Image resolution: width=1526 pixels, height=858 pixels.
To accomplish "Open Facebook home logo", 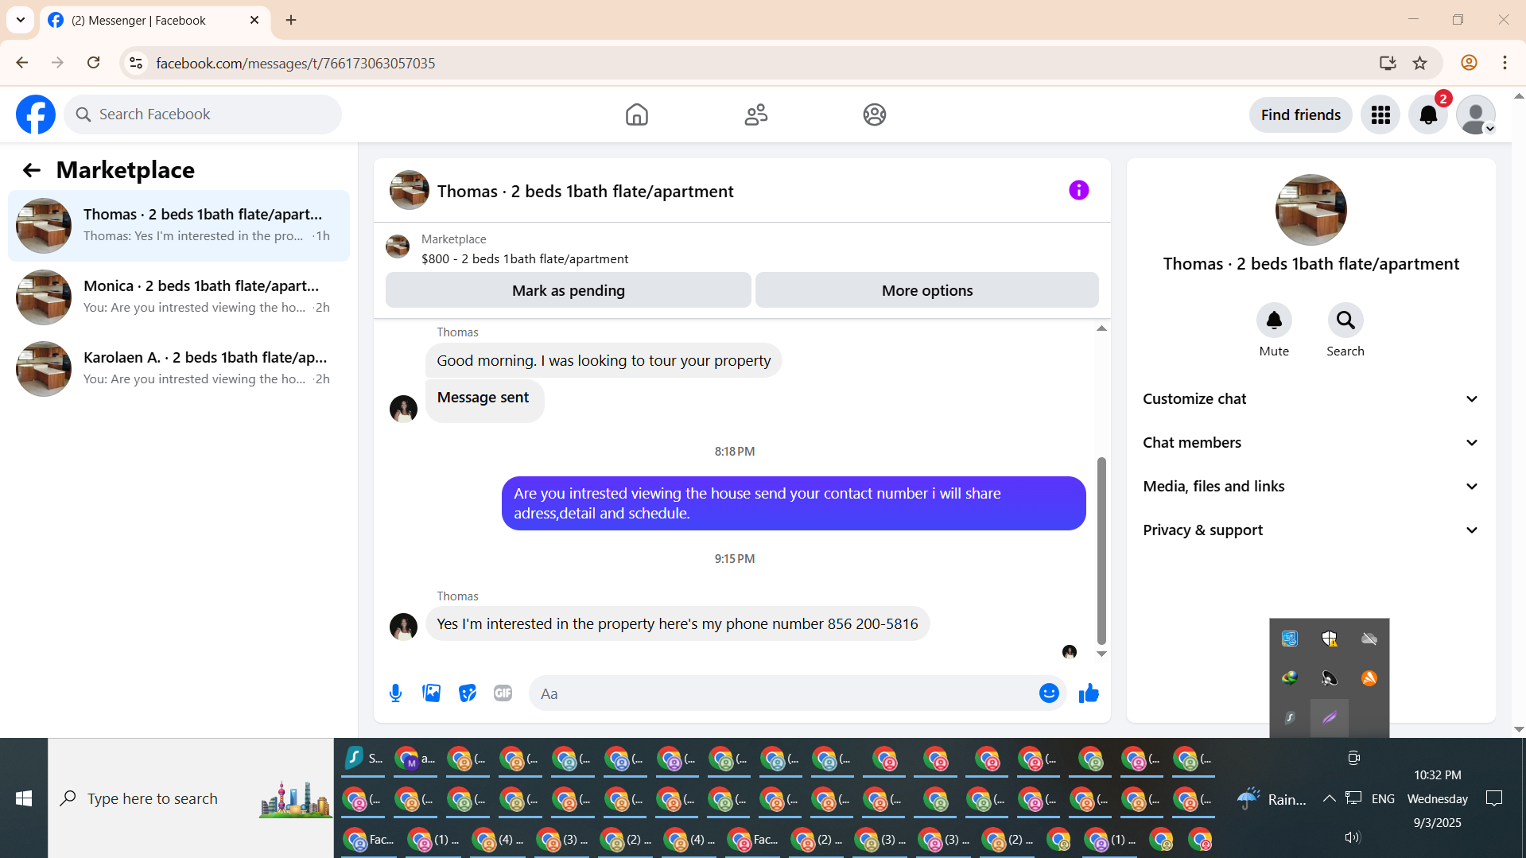I will (36, 115).
